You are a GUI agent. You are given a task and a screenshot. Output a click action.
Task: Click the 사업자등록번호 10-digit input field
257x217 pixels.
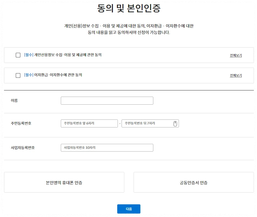(x=107, y=148)
